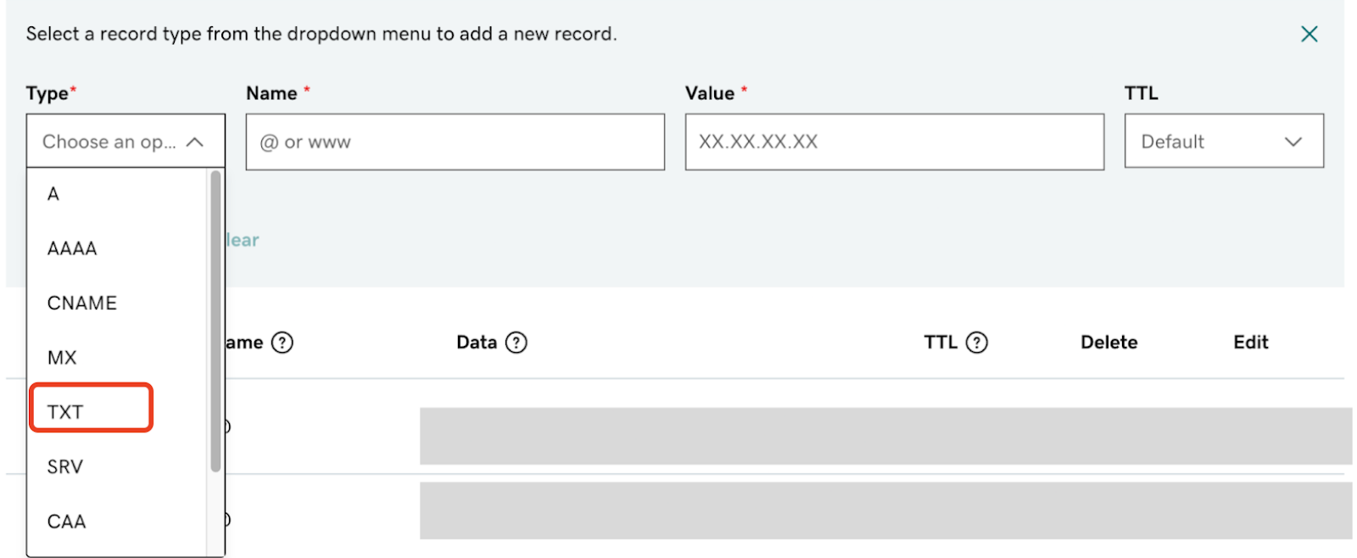Click the first grayed record data row
Viewport: 1357px width, 558px height.
885,436
